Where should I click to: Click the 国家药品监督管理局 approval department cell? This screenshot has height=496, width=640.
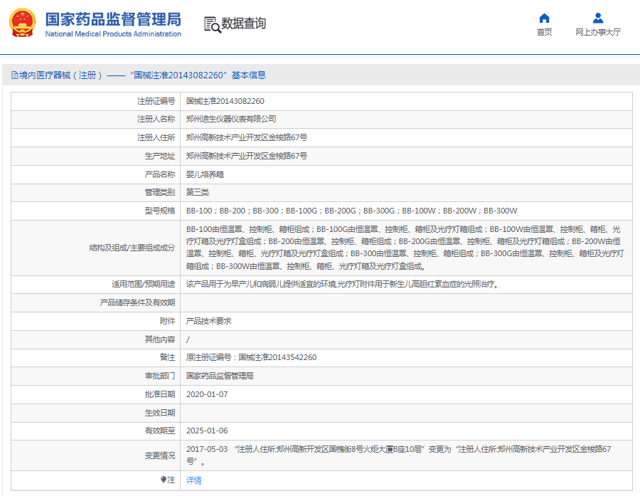point(220,376)
